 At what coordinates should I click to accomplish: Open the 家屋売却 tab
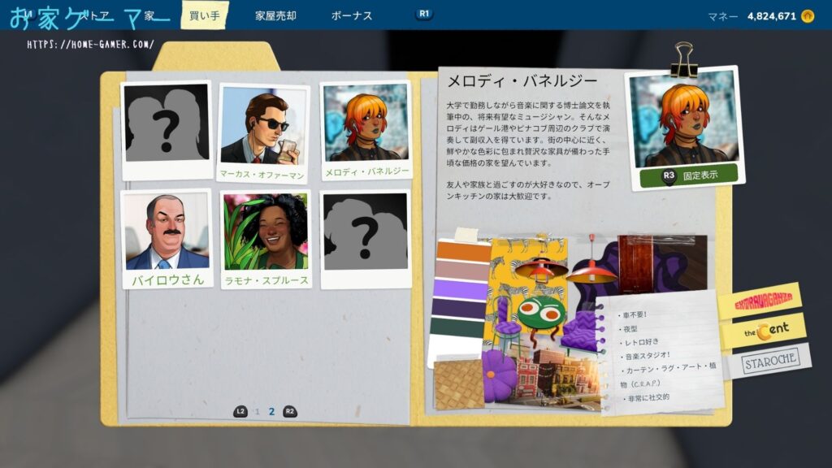(x=275, y=16)
